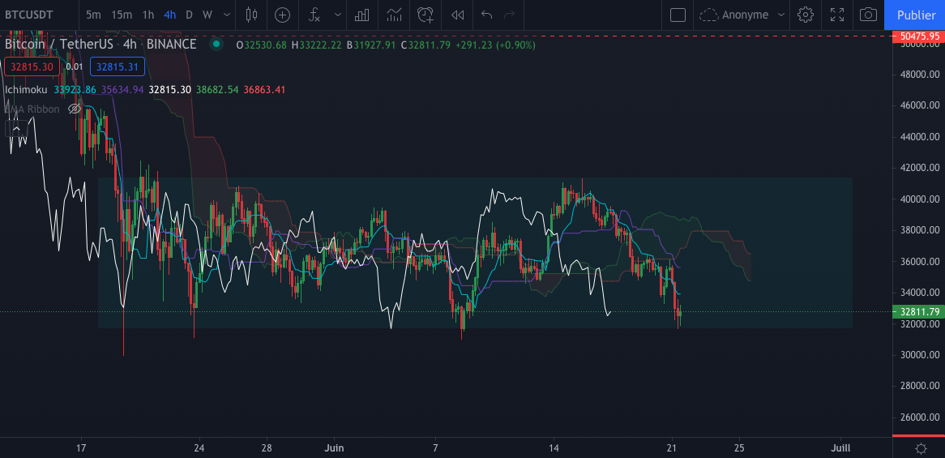Image resolution: width=945 pixels, height=458 pixels.
Task: Click the Ichimoku value 33923.86
Action: pos(75,89)
